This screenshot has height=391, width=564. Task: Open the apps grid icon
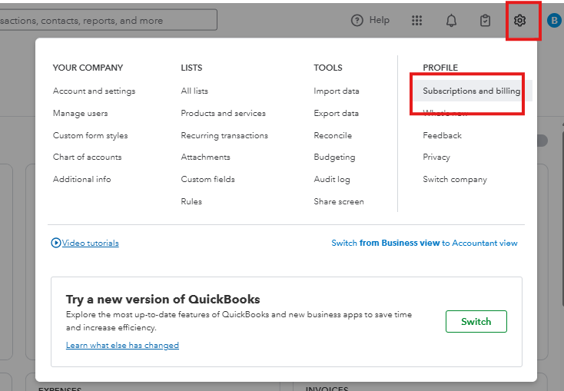point(417,21)
